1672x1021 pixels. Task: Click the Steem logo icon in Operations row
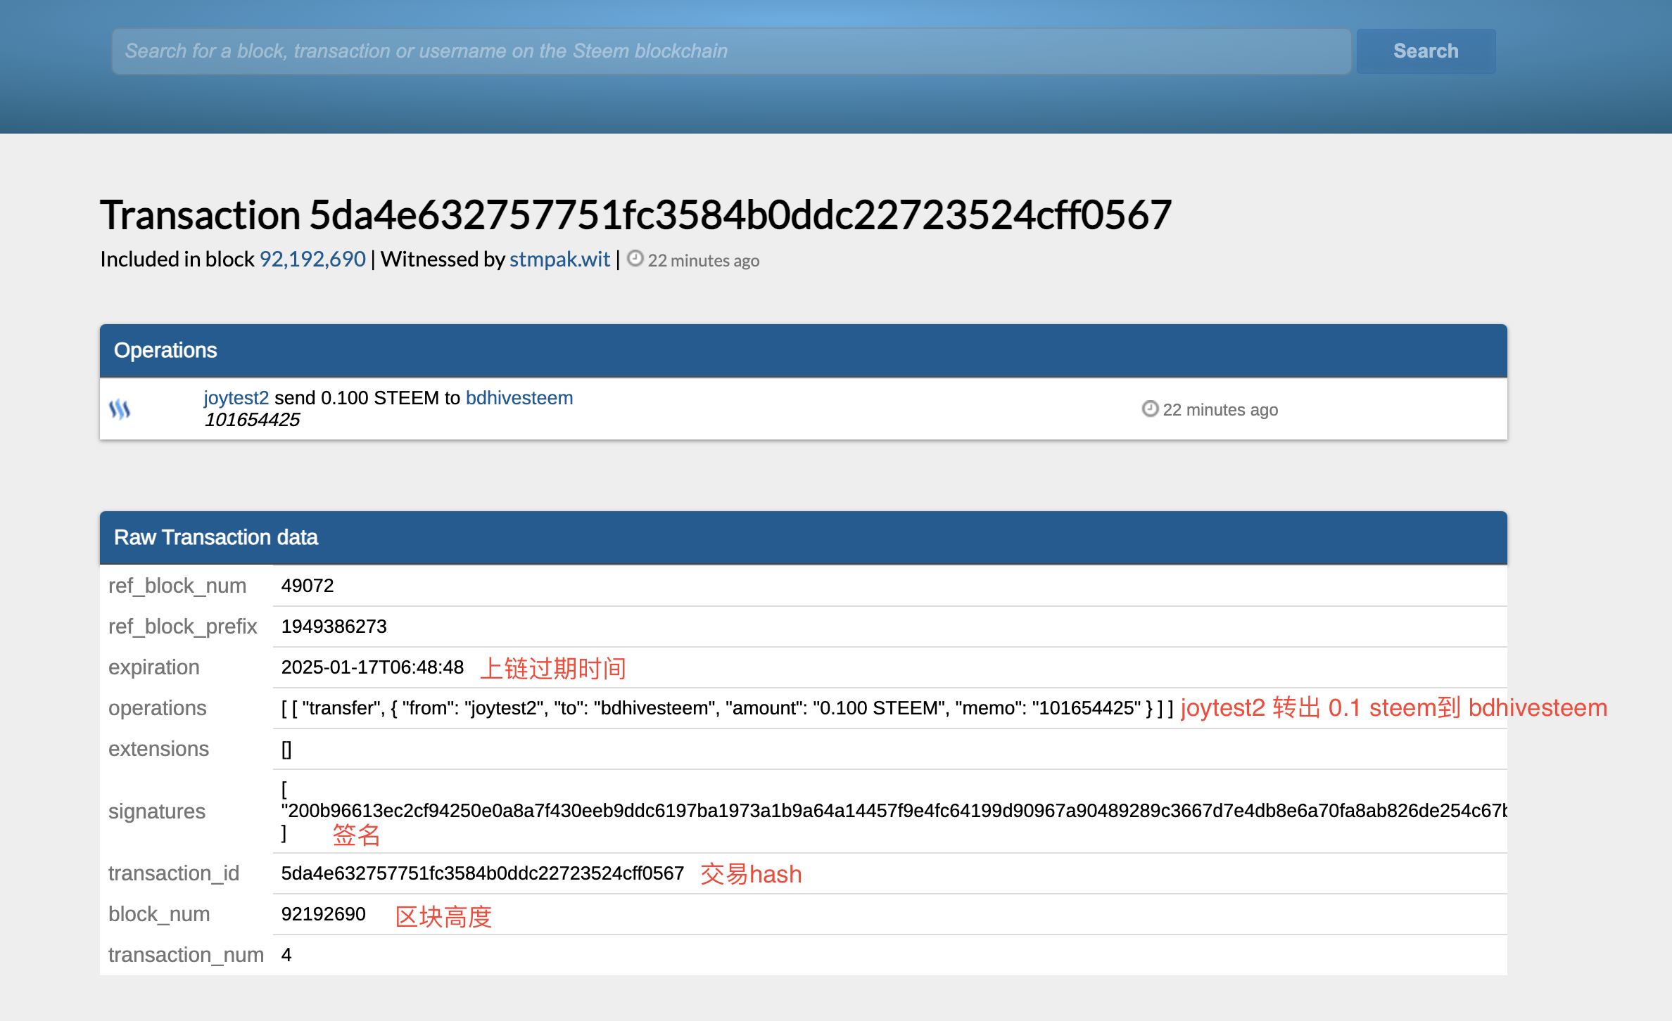tap(120, 409)
